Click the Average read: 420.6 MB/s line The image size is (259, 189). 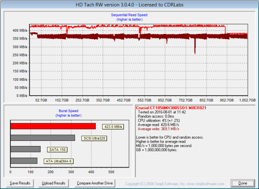coord(158,125)
